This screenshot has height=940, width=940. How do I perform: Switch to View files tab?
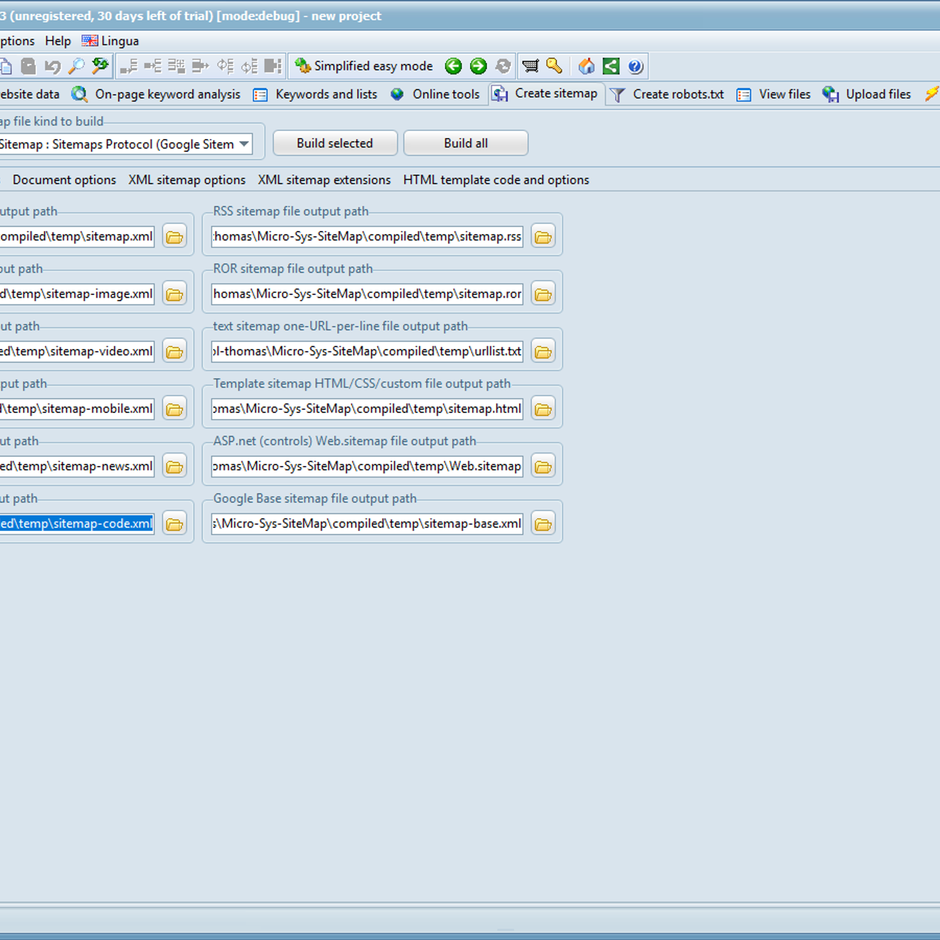click(x=774, y=94)
